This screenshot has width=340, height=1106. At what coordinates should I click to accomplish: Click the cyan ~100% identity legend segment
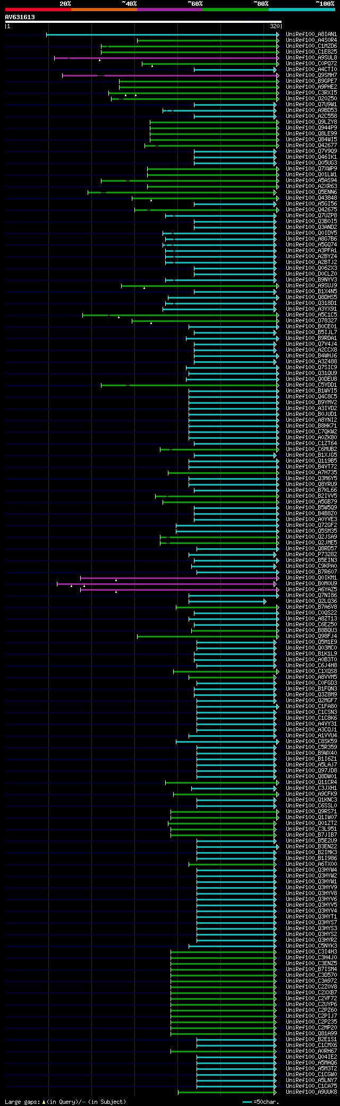click(x=302, y=10)
